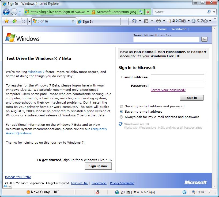Expand the small up-arrow panel toggle
The height and width of the screenshot is (197, 219).
click(10, 186)
